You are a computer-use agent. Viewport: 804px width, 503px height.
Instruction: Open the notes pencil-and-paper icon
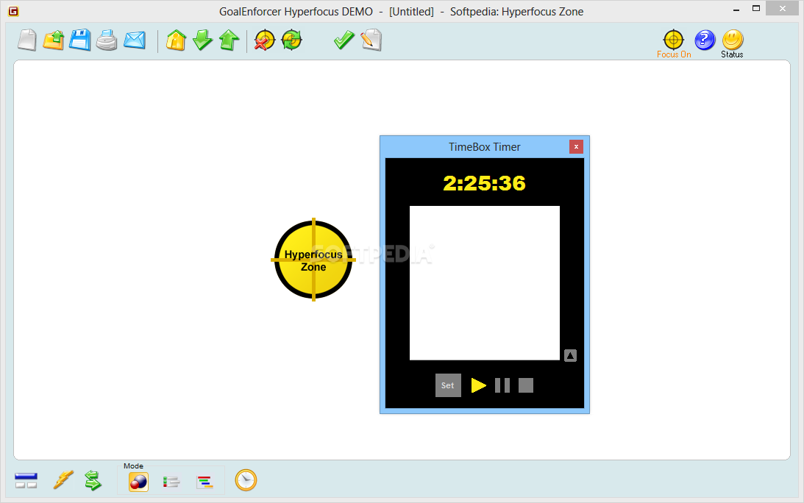[371, 40]
